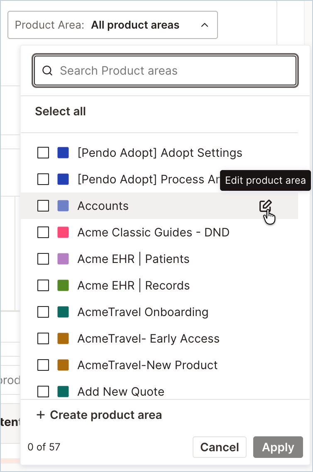Check the AcmeTravel-New Product checkbox
The height and width of the screenshot is (472, 313).
(43, 365)
